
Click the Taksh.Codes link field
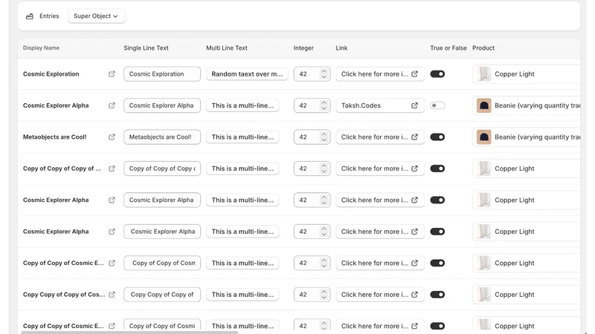[x=380, y=105]
